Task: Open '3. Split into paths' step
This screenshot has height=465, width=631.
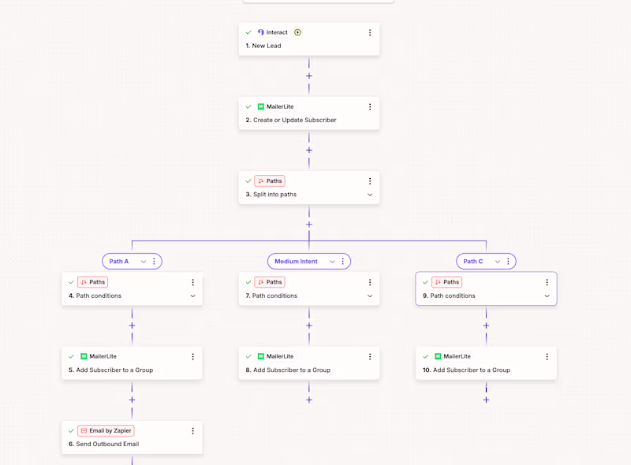Action: 309,188
